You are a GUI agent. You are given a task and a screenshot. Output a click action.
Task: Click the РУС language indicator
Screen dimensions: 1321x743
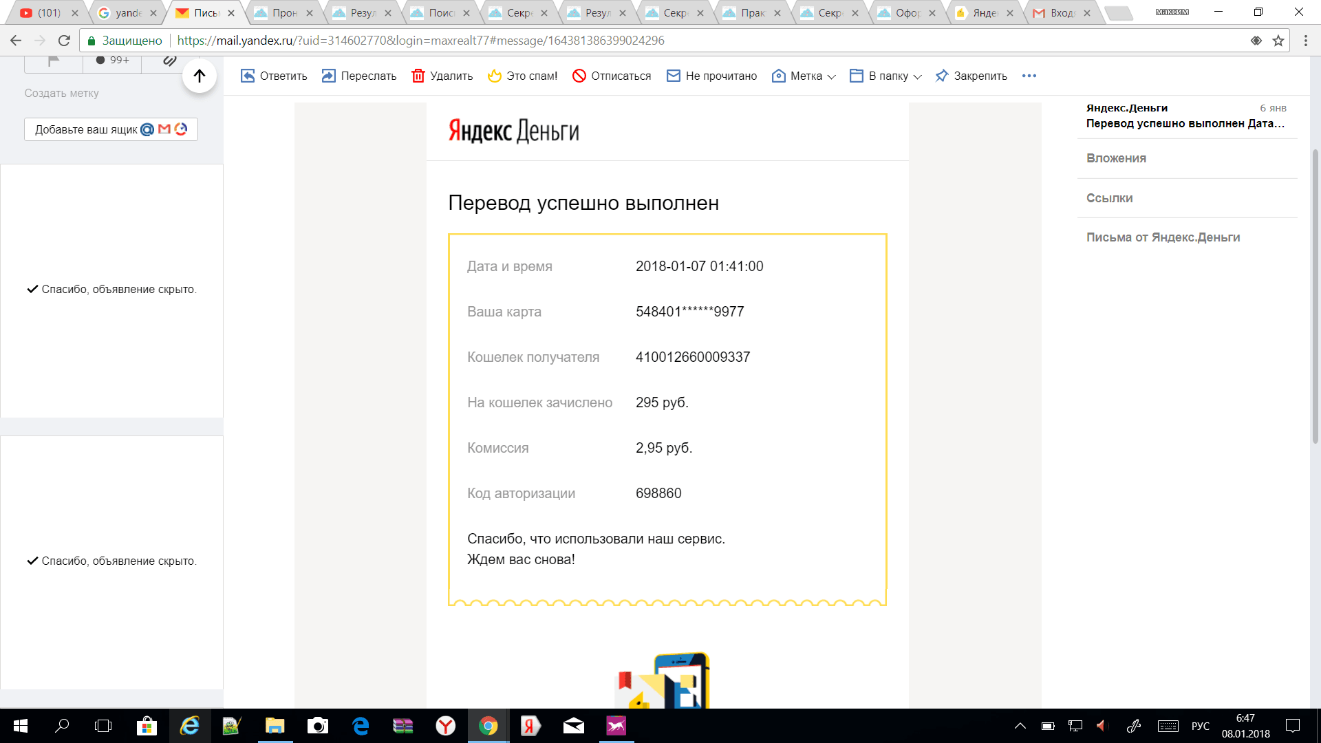pos(1201,726)
